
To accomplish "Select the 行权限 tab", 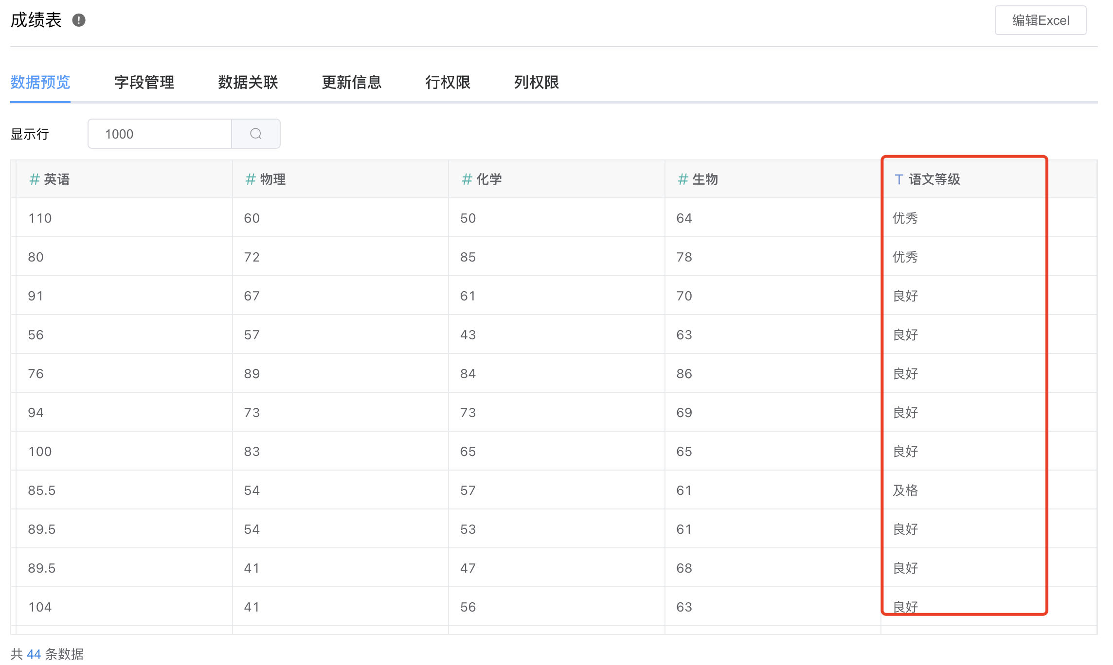I will click(x=448, y=82).
